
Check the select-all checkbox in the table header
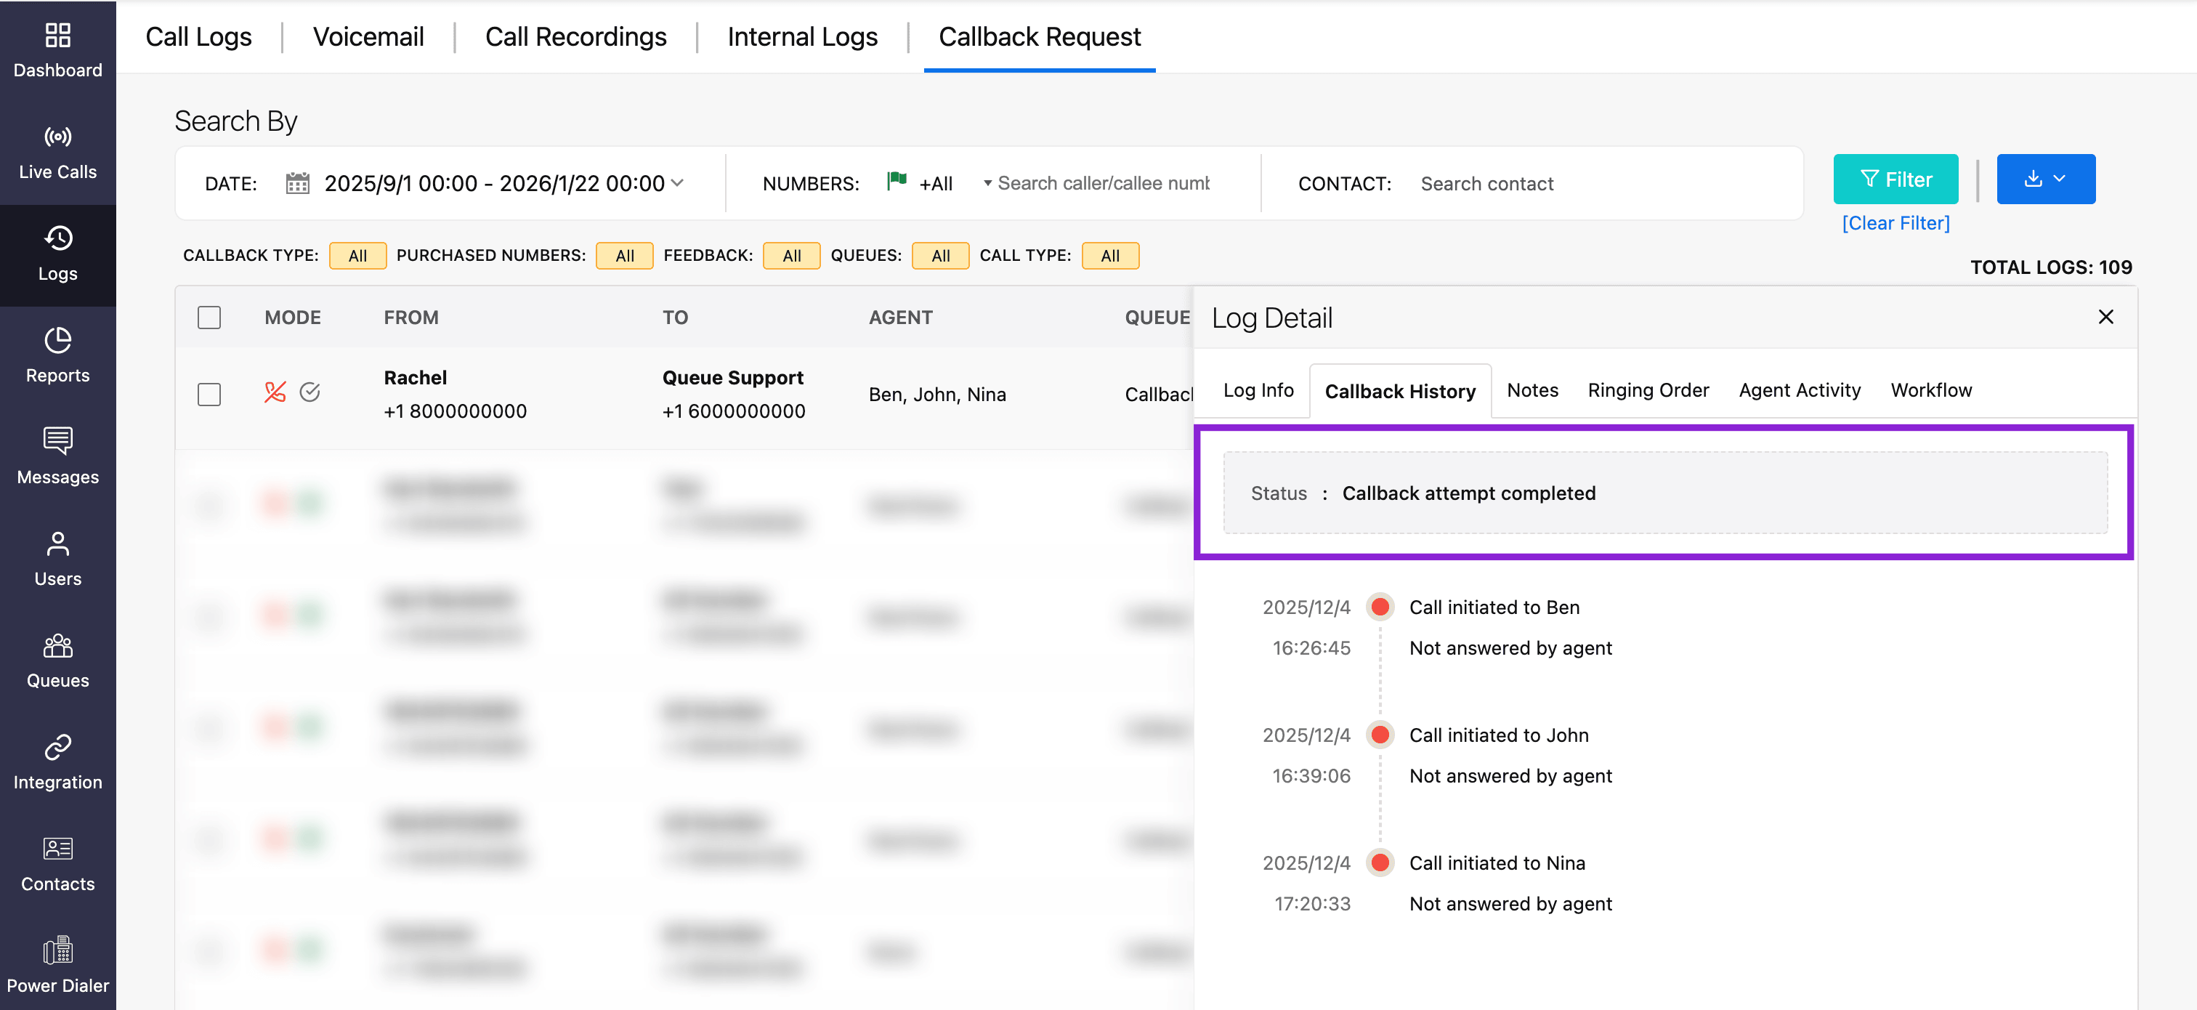pos(209,318)
